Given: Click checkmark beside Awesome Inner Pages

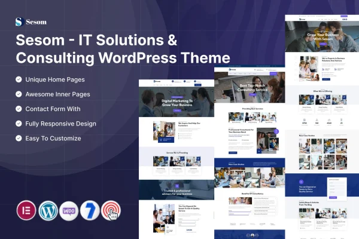Looking at the screenshot, I should 19,94.
